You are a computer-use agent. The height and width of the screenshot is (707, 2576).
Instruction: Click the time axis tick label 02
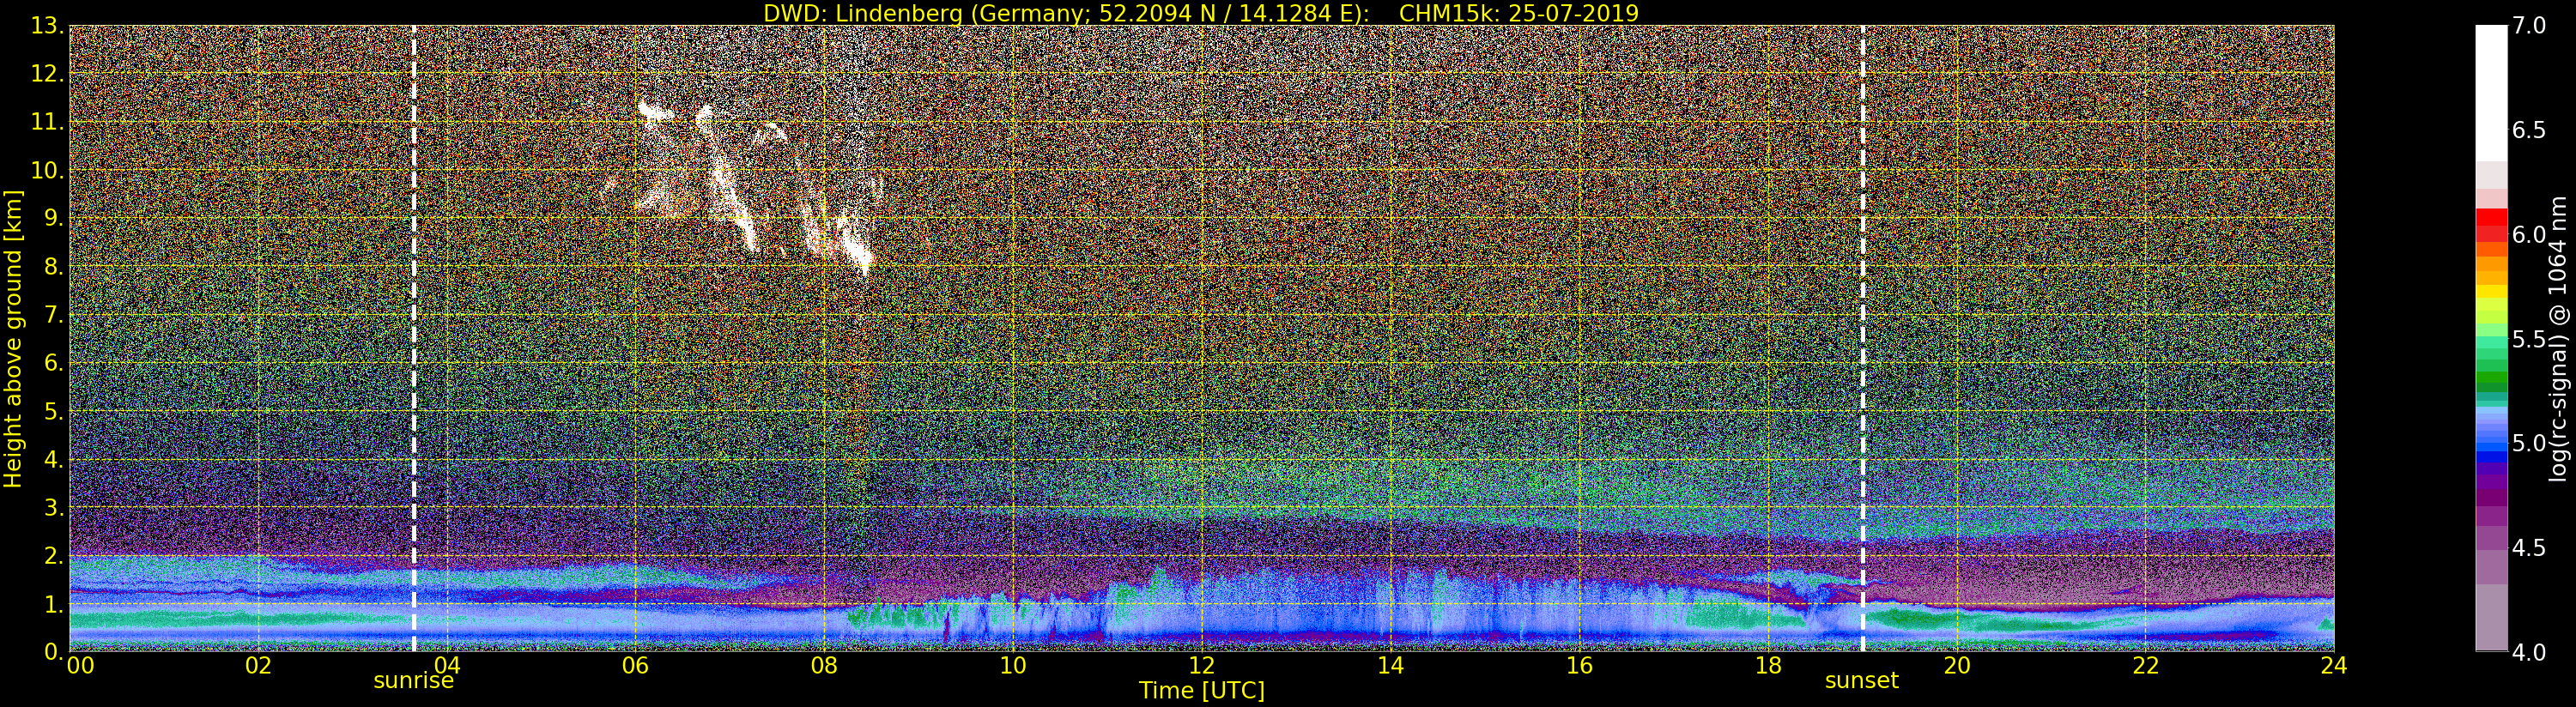coord(258,666)
